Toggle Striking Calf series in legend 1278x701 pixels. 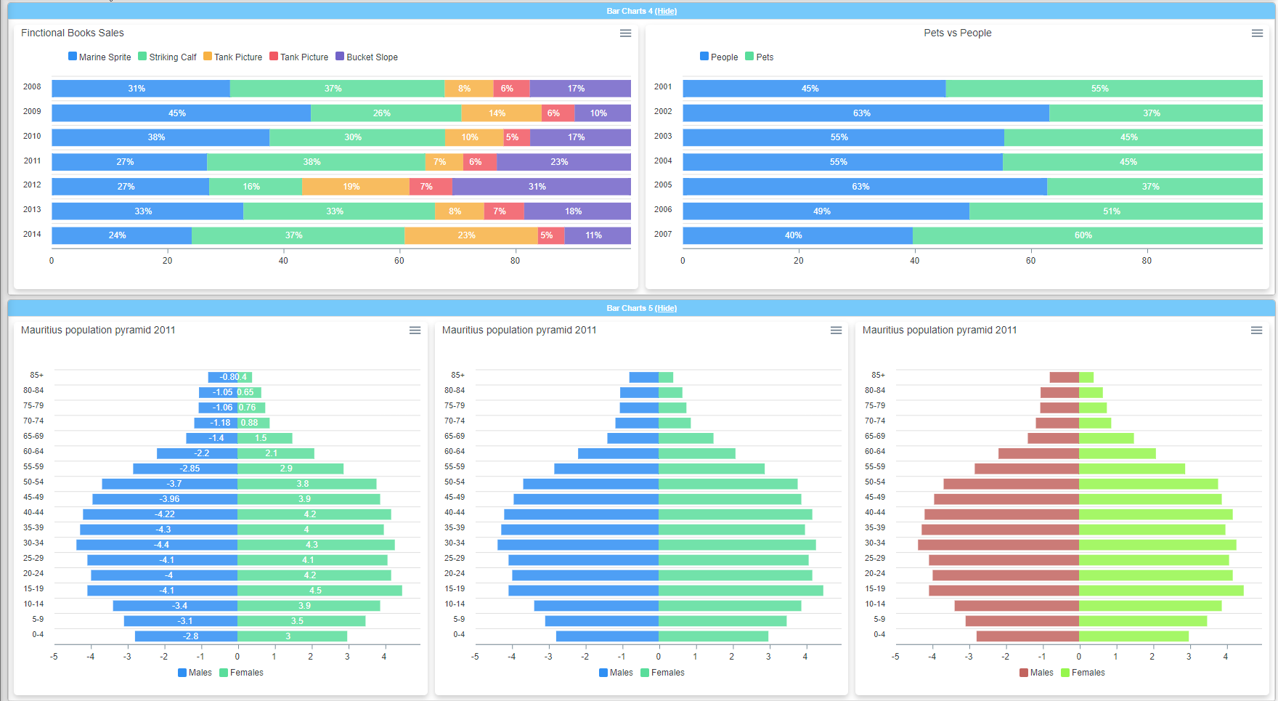click(x=167, y=57)
